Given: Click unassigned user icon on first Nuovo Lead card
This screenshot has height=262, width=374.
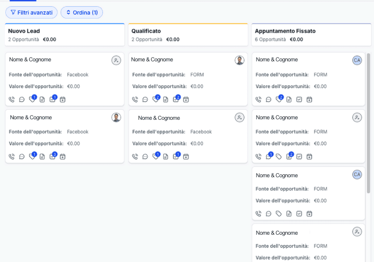Looking at the screenshot, I should point(116,60).
